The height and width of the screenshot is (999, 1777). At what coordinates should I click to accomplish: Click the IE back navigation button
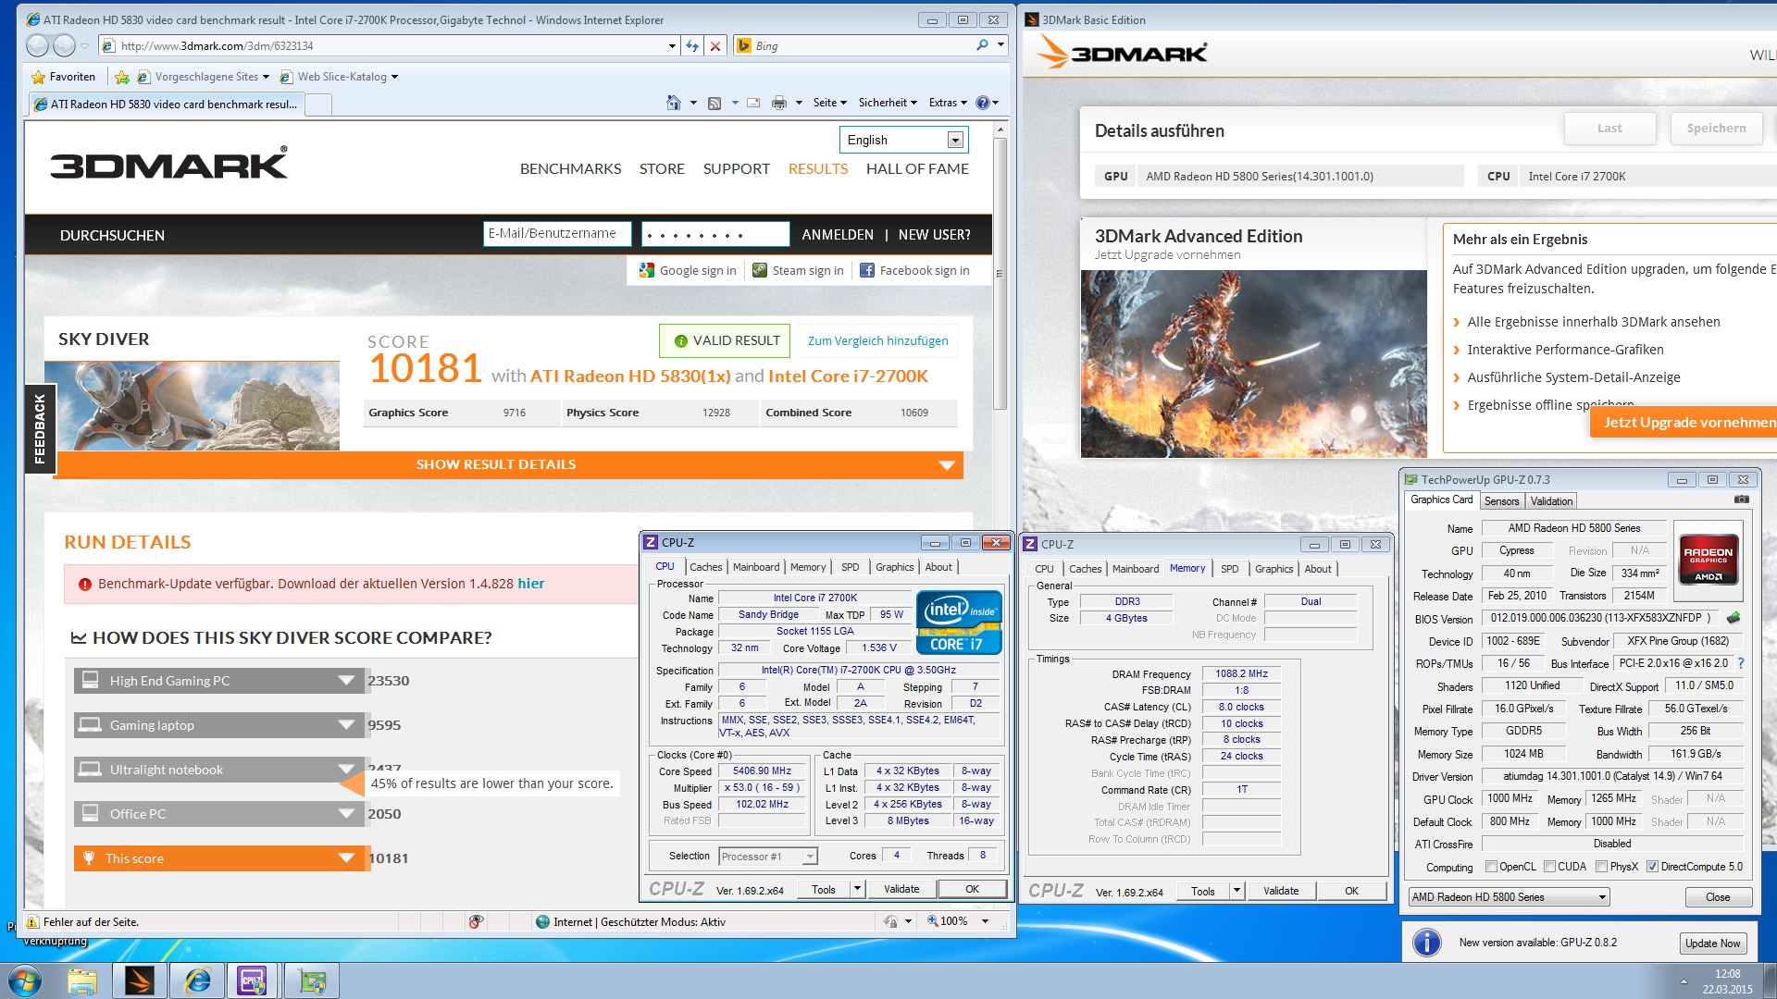[x=38, y=45]
